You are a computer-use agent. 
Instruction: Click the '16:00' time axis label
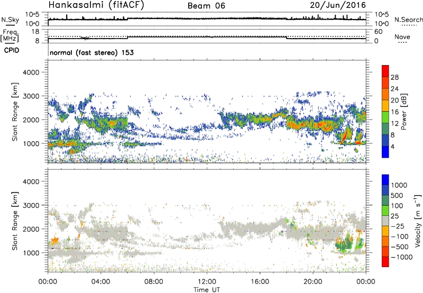tap(260, 282)
